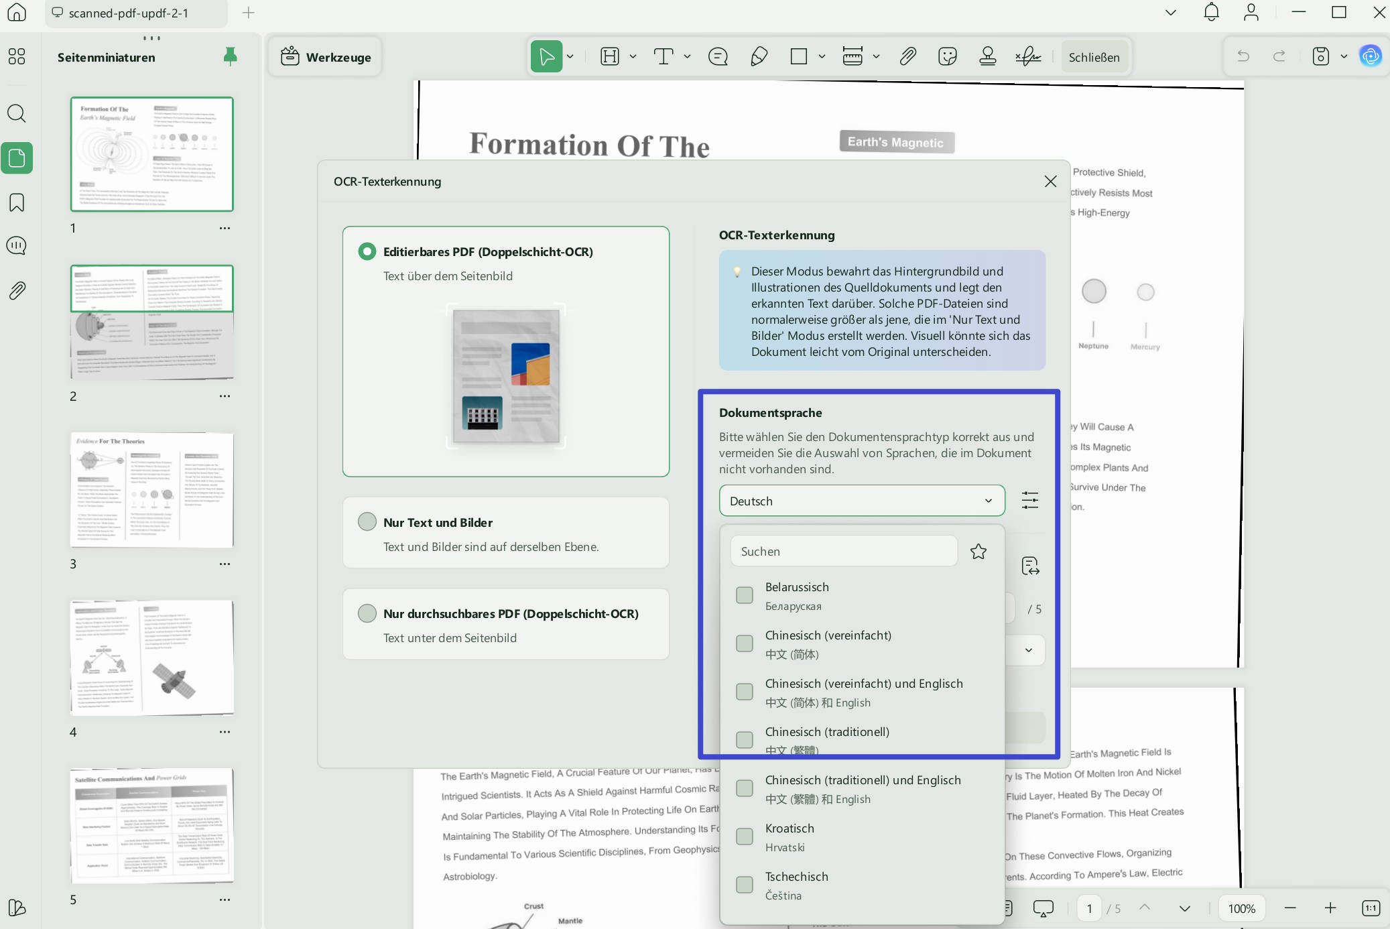
Task: Expand highlight tool options arrow
Action: click(633, 57)
